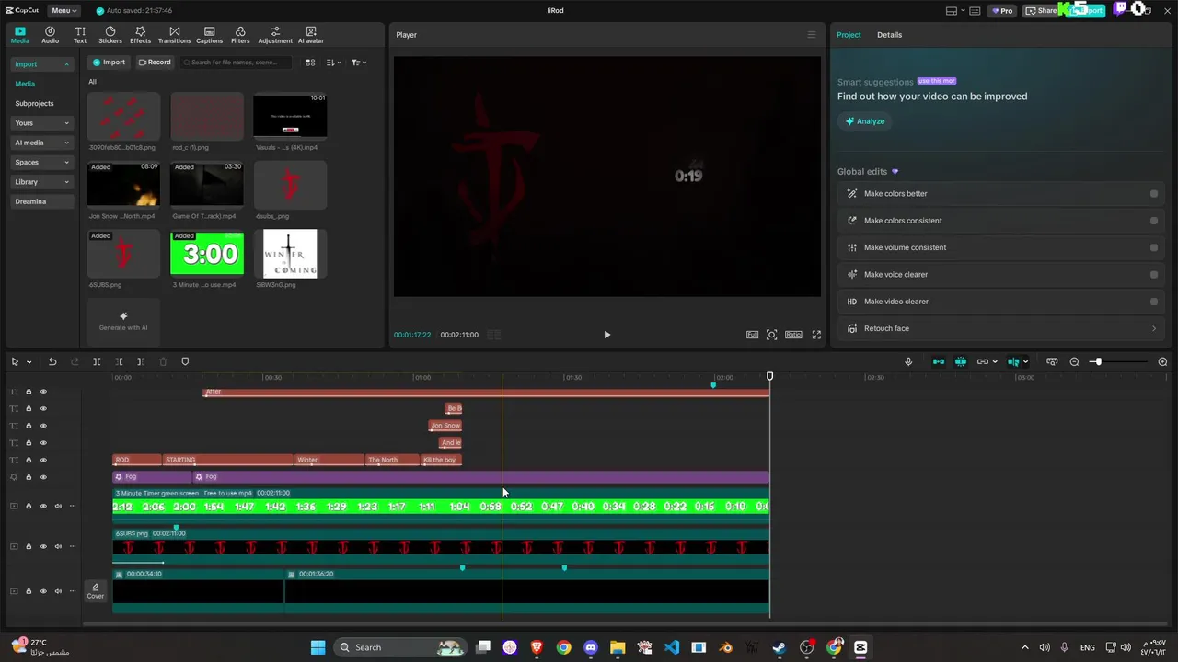This screenshot has height=662, width=1178.
Task: Enter player fullscreen mode
Action: point(816,335)
